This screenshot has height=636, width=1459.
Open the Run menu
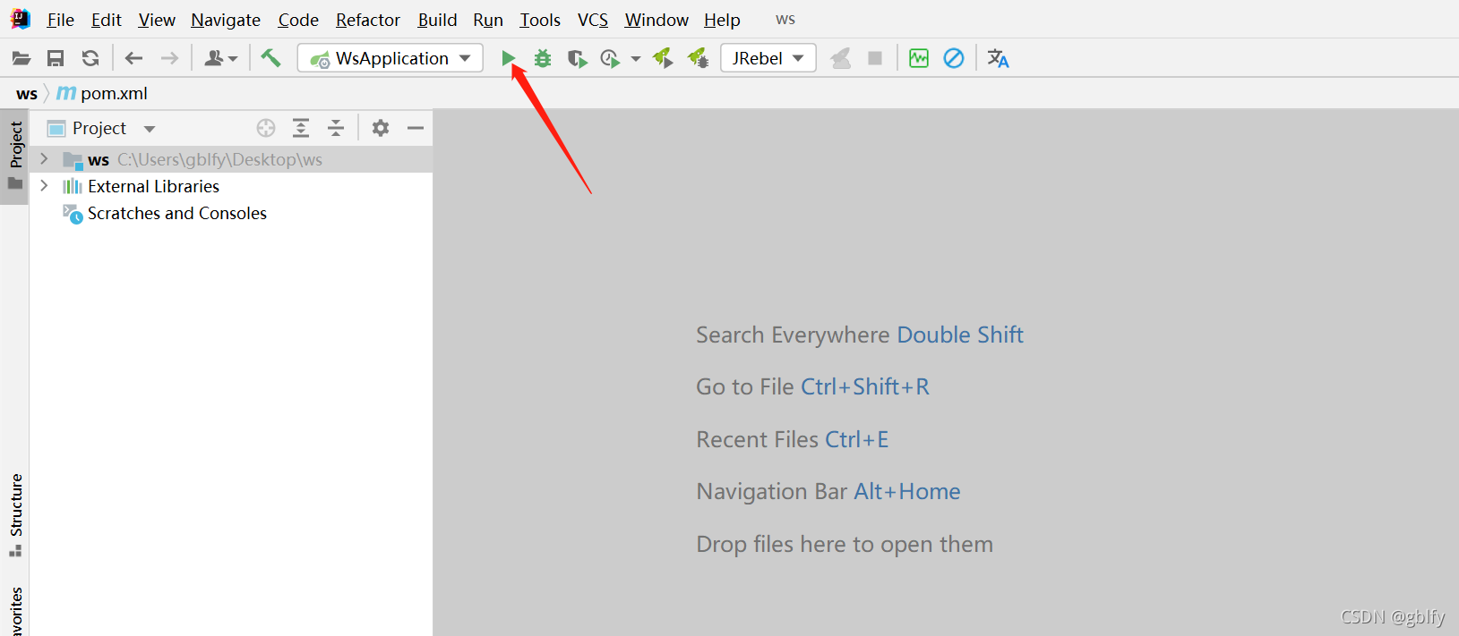click(488, 20)
